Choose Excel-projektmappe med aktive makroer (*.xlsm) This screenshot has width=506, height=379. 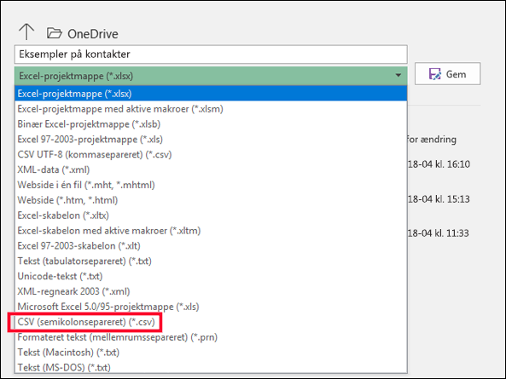tap(211, 109)
